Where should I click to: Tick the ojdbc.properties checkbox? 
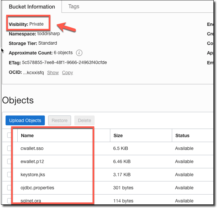tap(9, 188)
